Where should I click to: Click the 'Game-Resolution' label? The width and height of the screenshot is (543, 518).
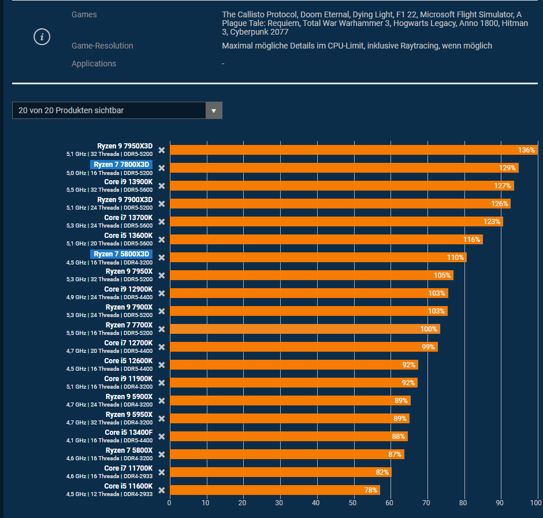(102, 46)
